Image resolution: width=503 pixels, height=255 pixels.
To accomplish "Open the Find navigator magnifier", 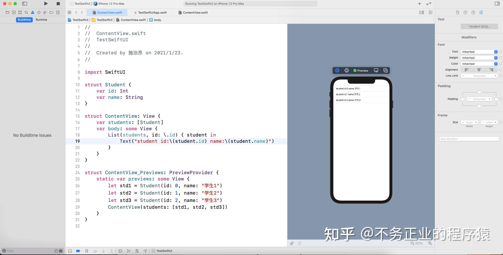I will click(26, 12).
